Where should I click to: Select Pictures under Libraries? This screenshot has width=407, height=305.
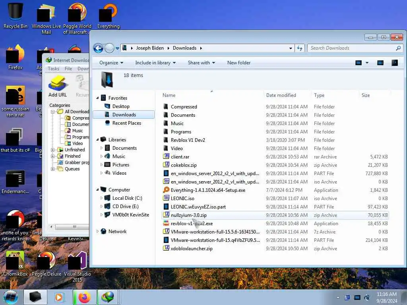click(x=121, y=165)
